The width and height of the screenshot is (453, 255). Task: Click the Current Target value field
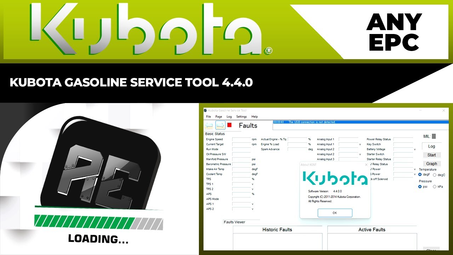coord(241,144)
